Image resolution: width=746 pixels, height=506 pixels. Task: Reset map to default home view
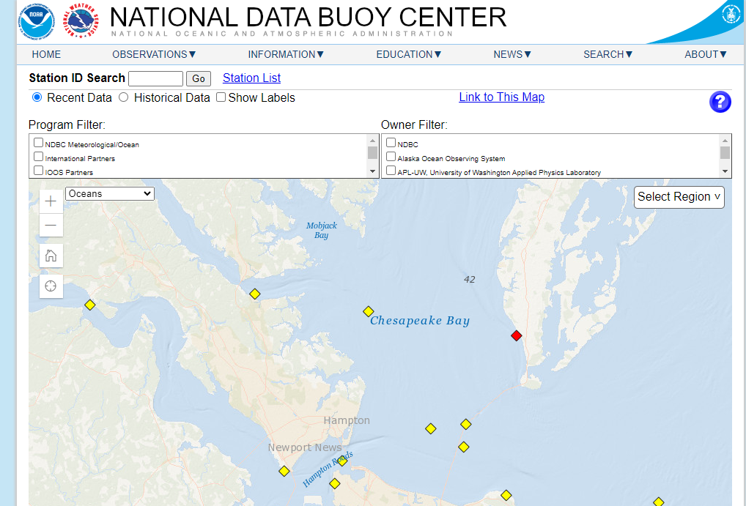coord(51,256)
